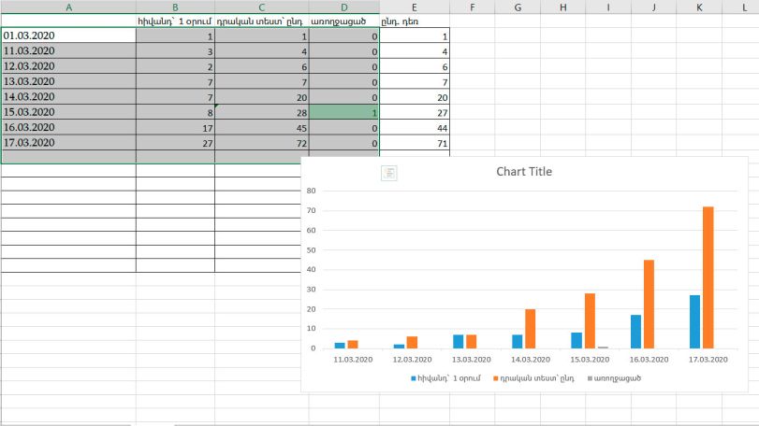Select column H header

pyautogui.click(x=563, y=7)
